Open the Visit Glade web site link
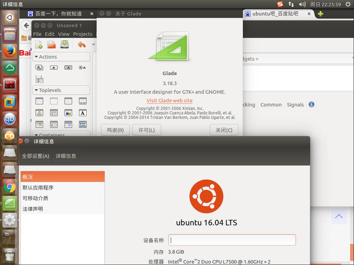This screenshot has height=265, width=354. [x=169, y=100]
